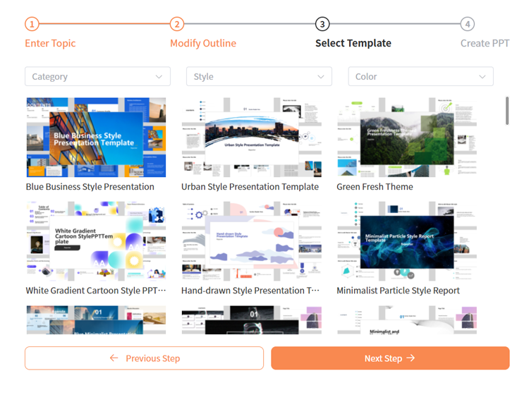Click step 1 circle icon
This screenshot has height=395, width=529.
[x=32, y=24]
